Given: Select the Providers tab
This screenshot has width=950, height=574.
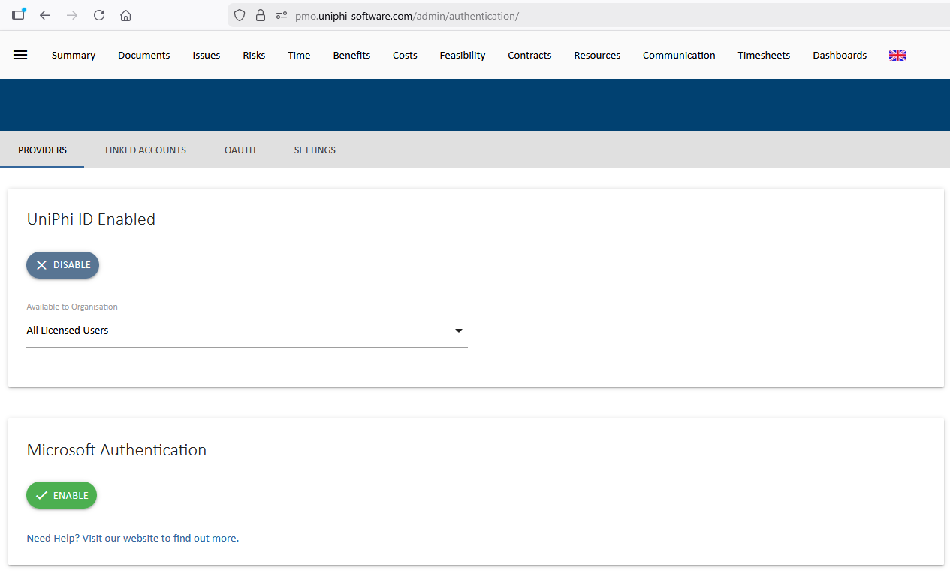Looking at the screenshot, I should [x=42, y=150].
